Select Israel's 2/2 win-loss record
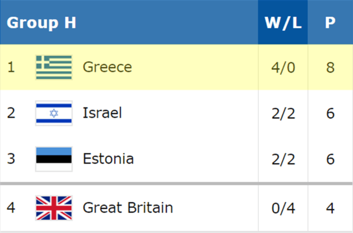353x233 pixels. pos(283,114)
